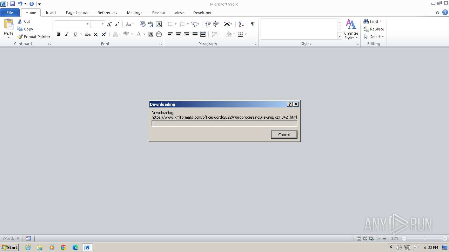Shrink font size with A-down icon
Image resolution: width=449 pixels, height=252 pixels.
[x=117, y=24]
